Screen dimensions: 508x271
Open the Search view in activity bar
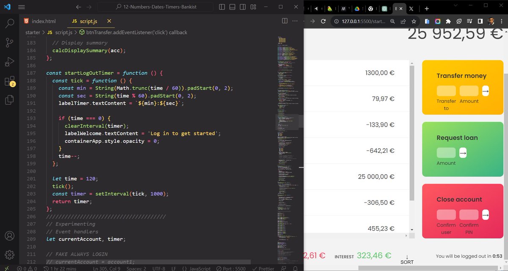[9, 23]
